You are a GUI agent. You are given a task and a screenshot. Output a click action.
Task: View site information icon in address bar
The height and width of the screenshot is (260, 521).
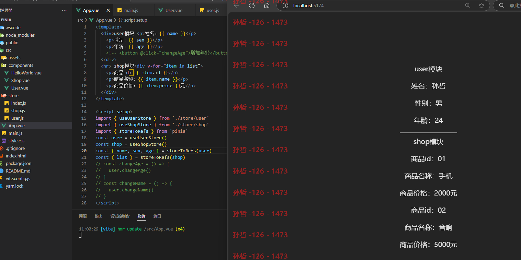(x=285, y=5)
